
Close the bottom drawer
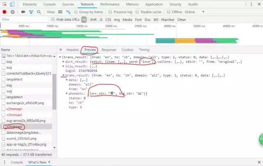click(259, 162)
